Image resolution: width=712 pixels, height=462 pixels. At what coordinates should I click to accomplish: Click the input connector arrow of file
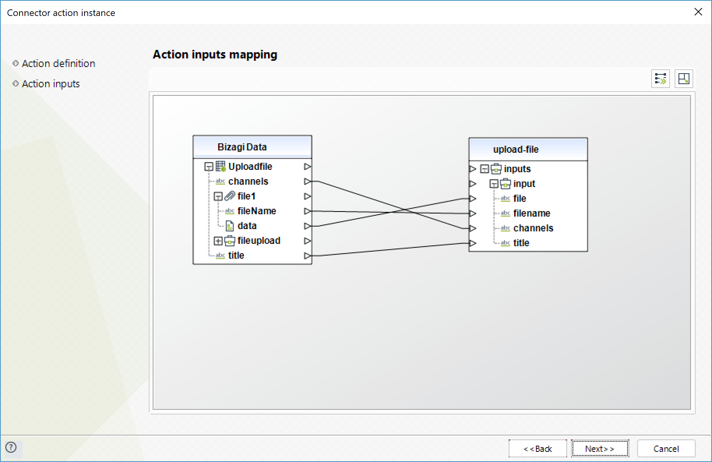click(473, 199)
